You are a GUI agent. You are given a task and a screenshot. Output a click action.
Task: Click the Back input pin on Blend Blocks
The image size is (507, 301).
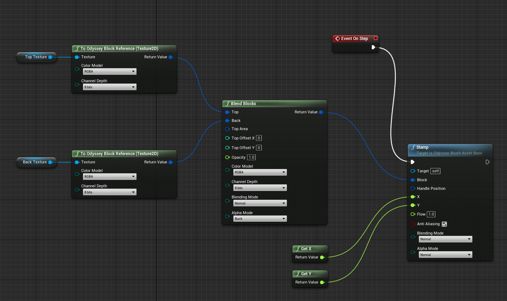pyautogui.click(x=227, y=120)
